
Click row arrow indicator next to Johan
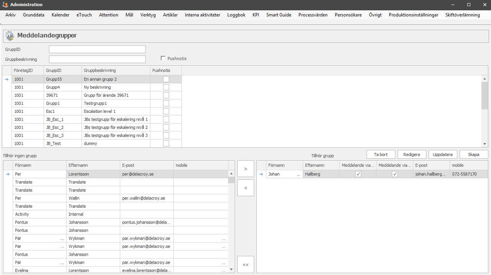[x=261, y=174]
